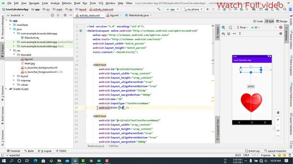Screen dimensions: 293x164
Task: Set preview zoom to 1:1
Action: [278, 131]
